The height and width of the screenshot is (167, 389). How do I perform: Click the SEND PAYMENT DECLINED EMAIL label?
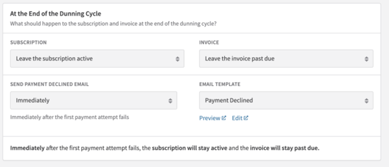point(49,84)
